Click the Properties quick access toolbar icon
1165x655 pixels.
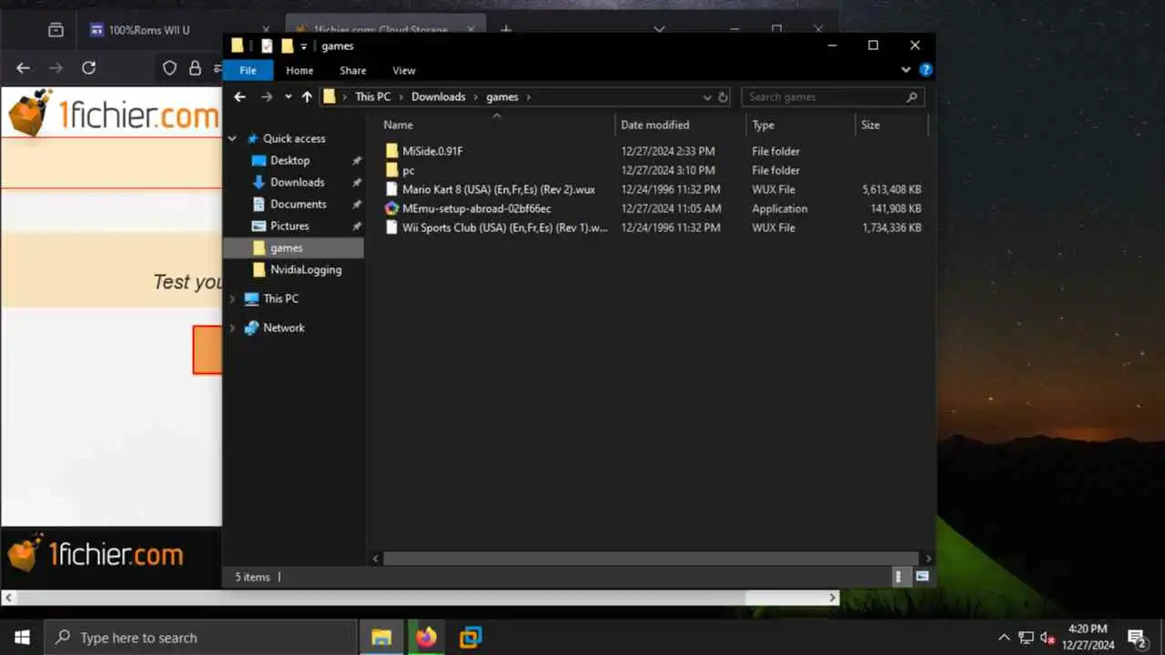267,45
